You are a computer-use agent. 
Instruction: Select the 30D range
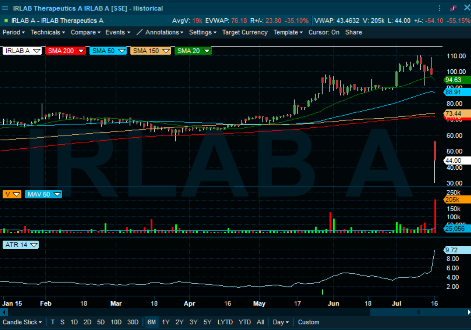pos(133,322)
